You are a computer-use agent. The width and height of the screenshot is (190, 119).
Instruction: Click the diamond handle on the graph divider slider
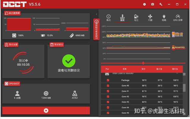point(143,63)
